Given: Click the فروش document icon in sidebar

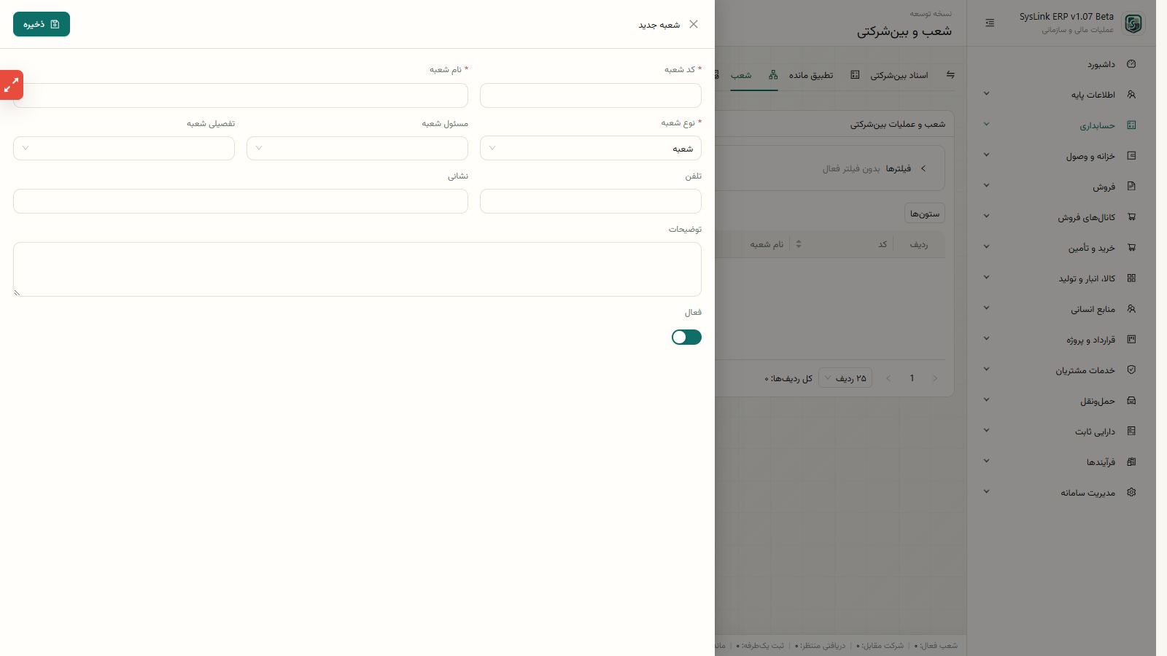Looking at the screenshot, I should (x=1131, y=187).
